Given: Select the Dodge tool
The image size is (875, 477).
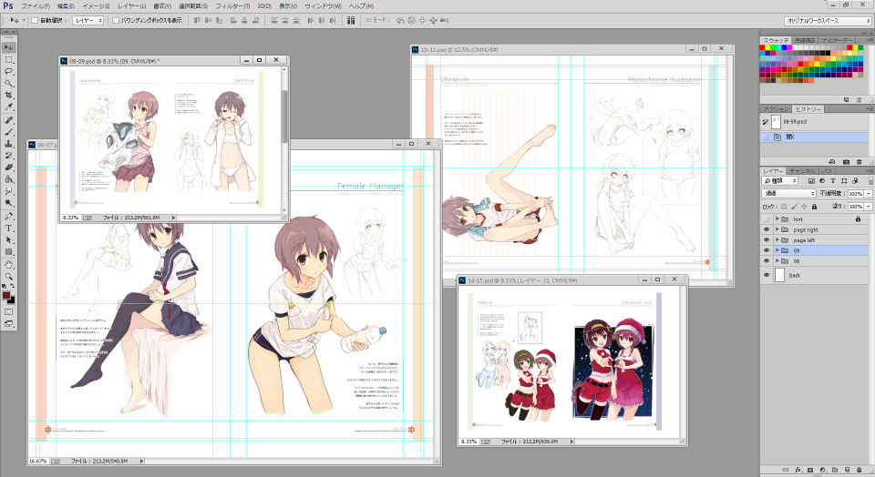Looking at the screenshot, I should click(x=9, y=203).
